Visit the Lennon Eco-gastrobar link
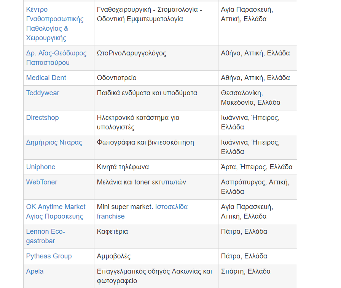The height and width of the screenshot is (288, 341). (45, 236)
